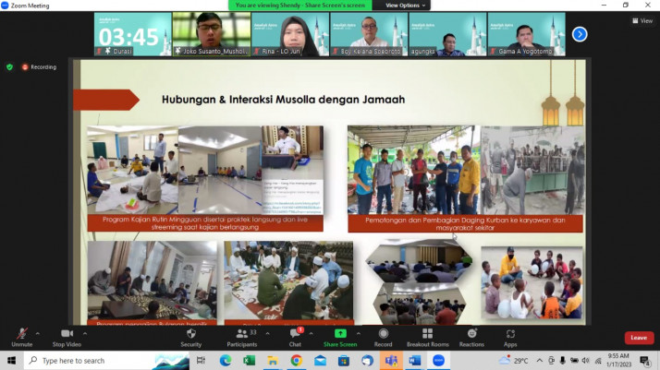Start recording with the Record button
The image size is (660, 370).
tap(384, 335)
